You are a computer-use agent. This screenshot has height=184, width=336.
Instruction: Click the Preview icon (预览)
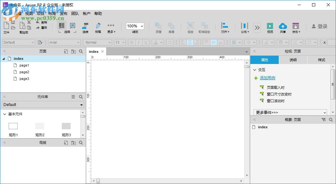click(x=270, y=26)
